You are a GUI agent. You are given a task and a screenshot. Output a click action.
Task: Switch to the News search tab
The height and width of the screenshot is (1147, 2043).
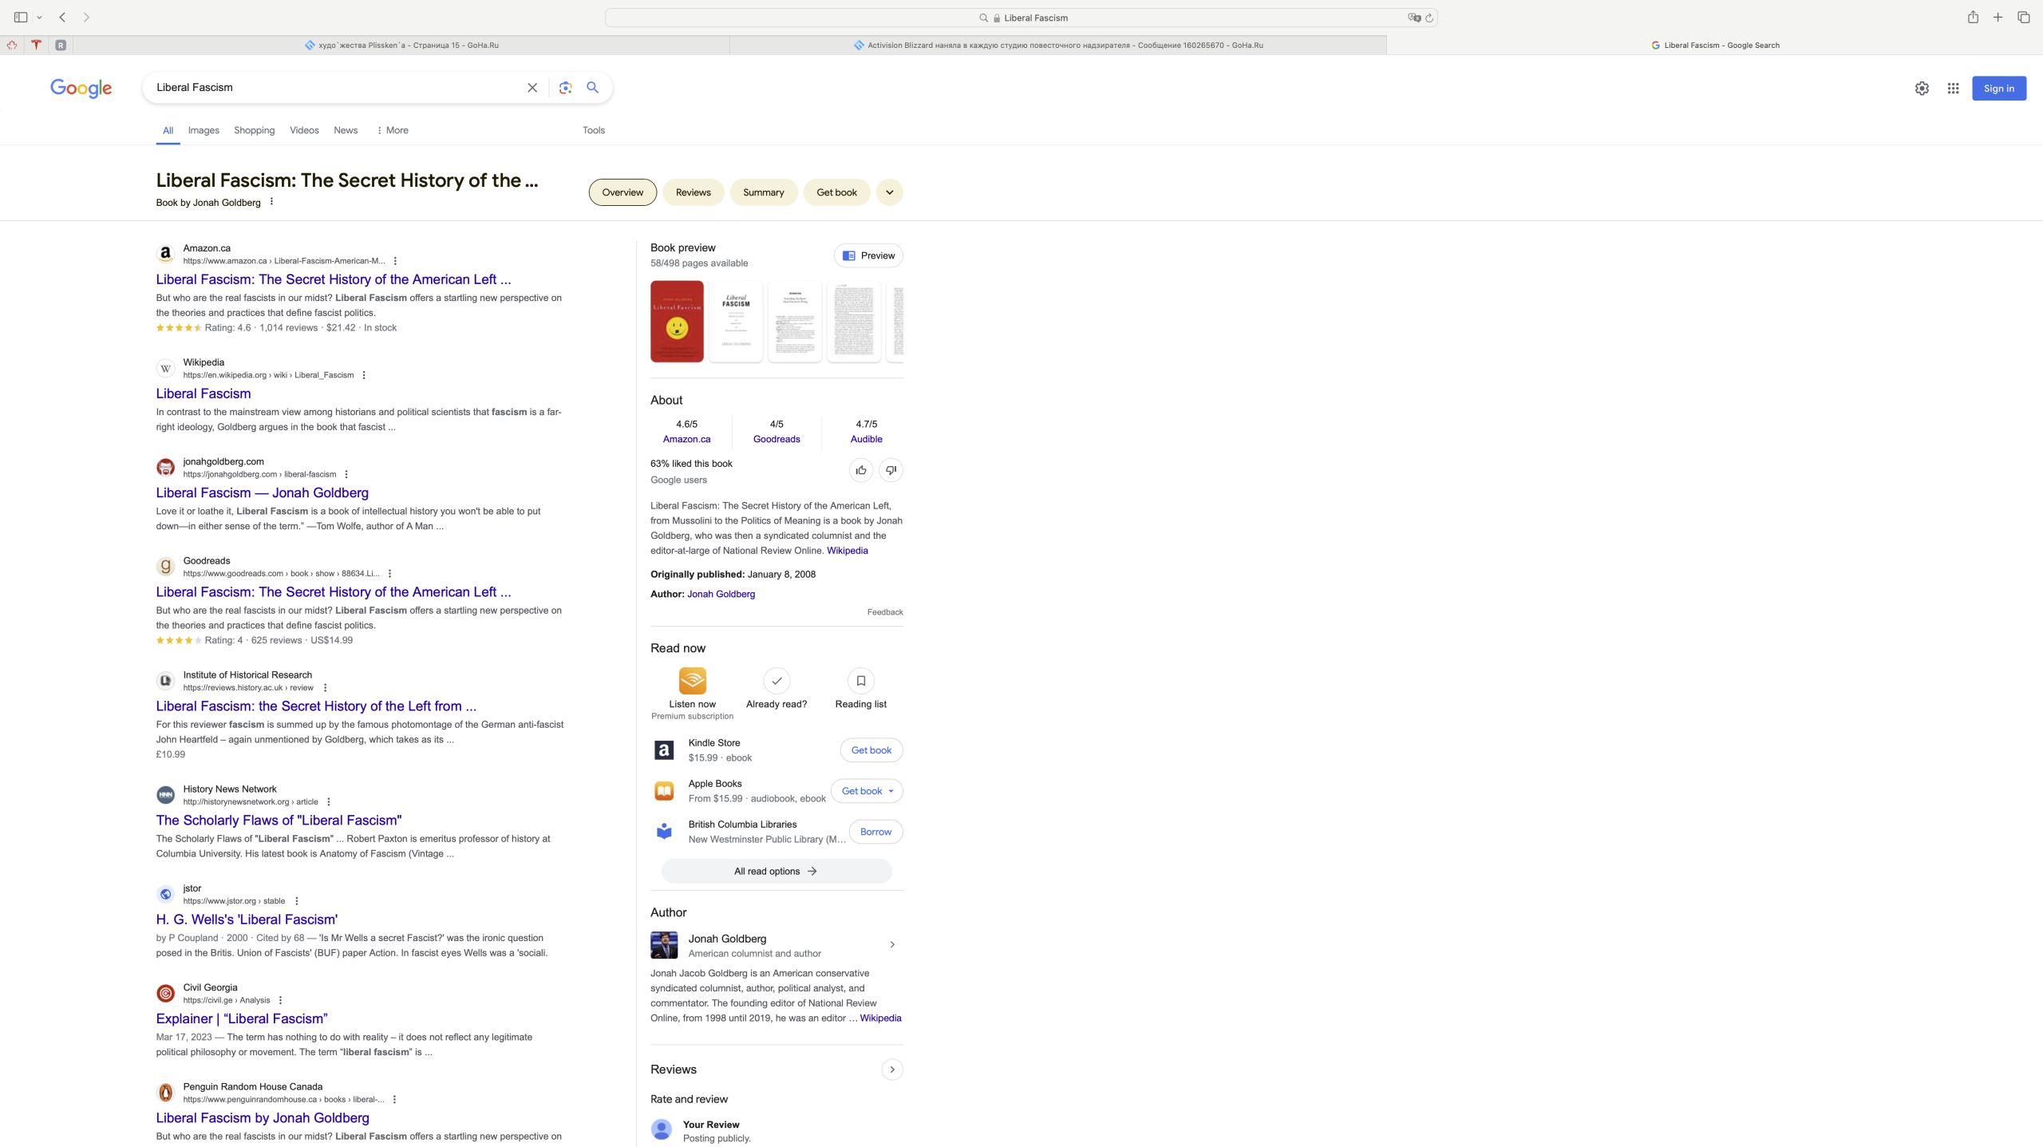[346, 130]
